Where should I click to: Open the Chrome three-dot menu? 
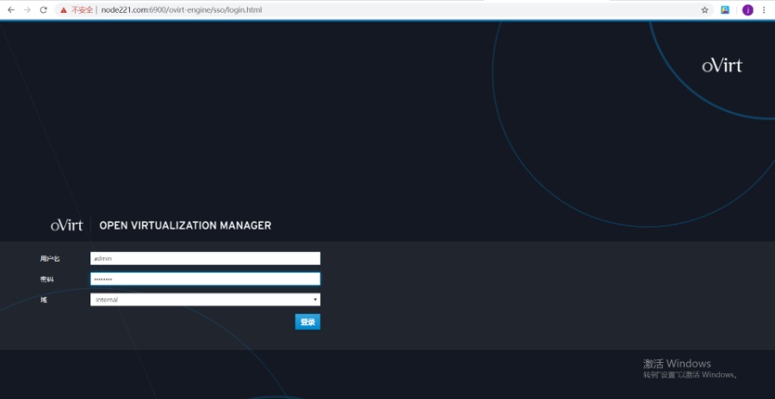(x=764, y=9)
